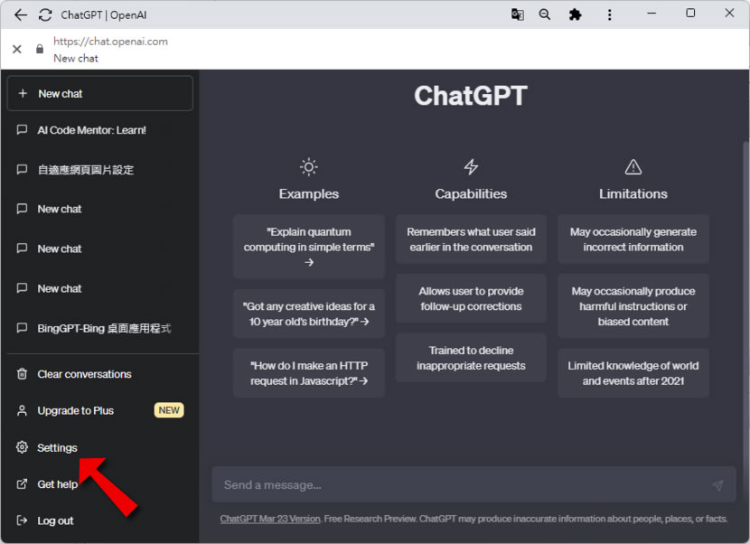The image size is (750, 544).
Task: Click "Trained to decline inappropriate requests" card
Action: tap(471, 358)
